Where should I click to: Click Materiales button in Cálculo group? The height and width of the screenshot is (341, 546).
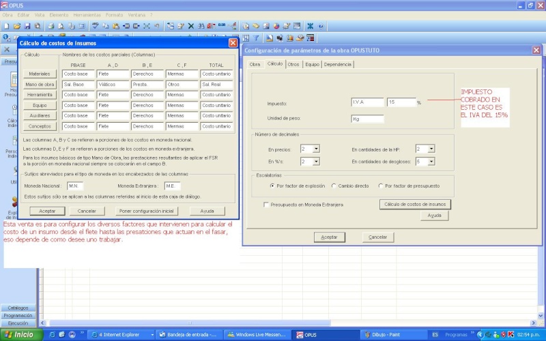40,74
